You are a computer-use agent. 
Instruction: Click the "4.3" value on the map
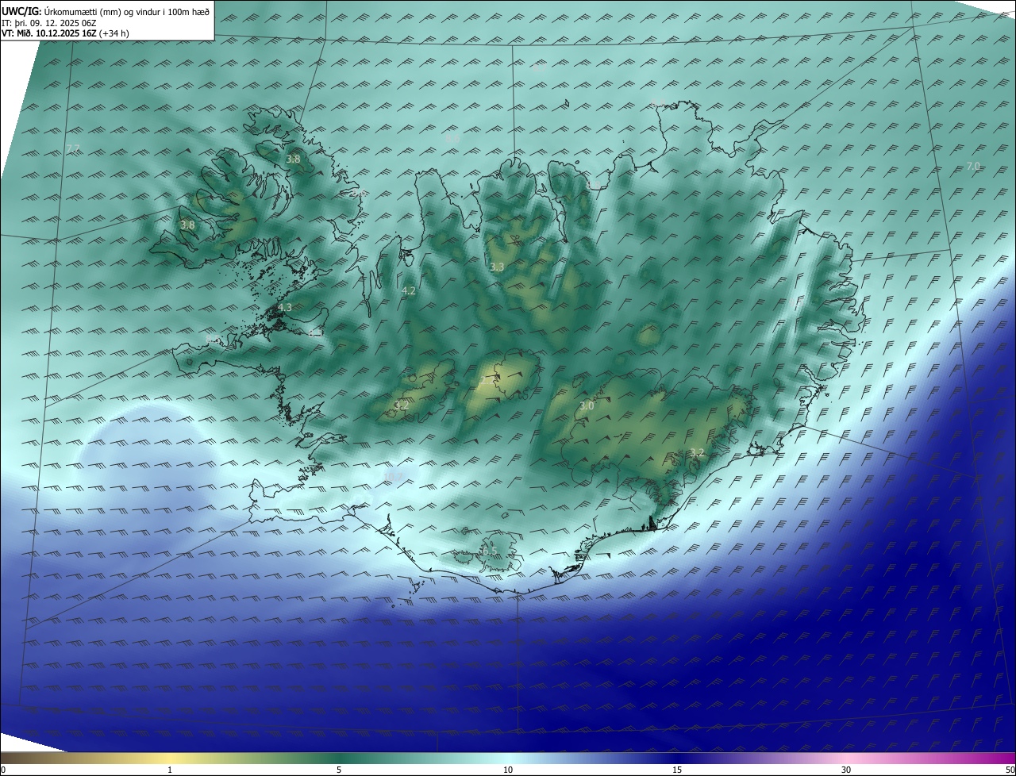pyautogui.click(x=284, y=307)
